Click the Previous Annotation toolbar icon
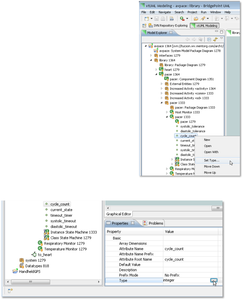Viewport: 243px width, 300px height. [x=227, y=18]
